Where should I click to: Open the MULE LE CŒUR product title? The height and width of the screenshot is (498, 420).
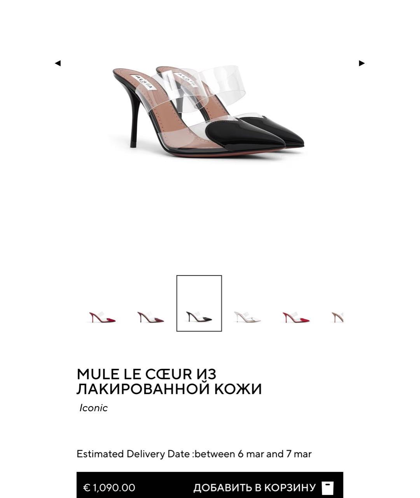169,381
